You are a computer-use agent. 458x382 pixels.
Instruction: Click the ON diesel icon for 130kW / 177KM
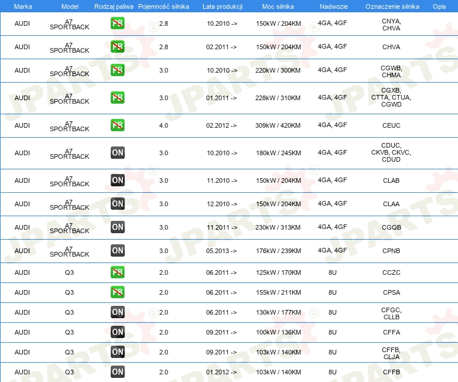(x=117, y=312)
